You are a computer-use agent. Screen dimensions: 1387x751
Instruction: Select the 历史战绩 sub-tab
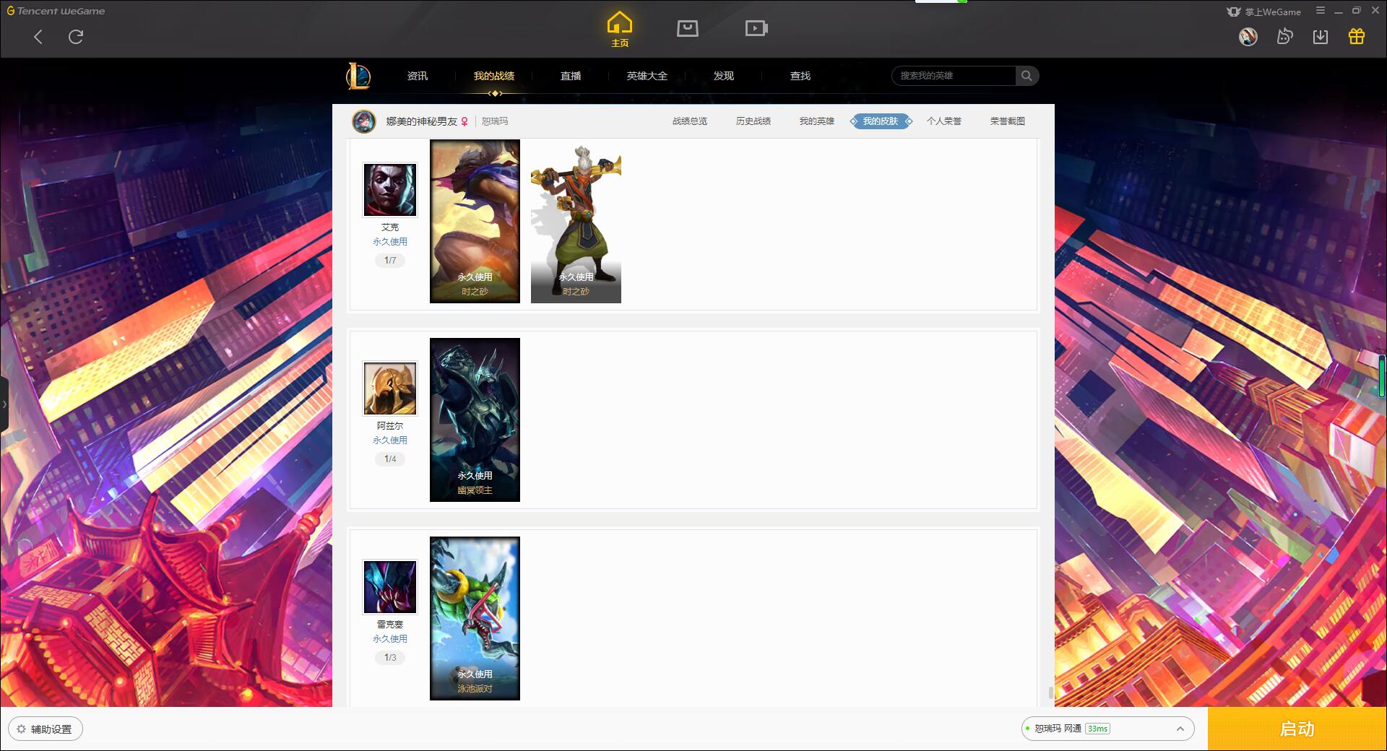(753, 121)
